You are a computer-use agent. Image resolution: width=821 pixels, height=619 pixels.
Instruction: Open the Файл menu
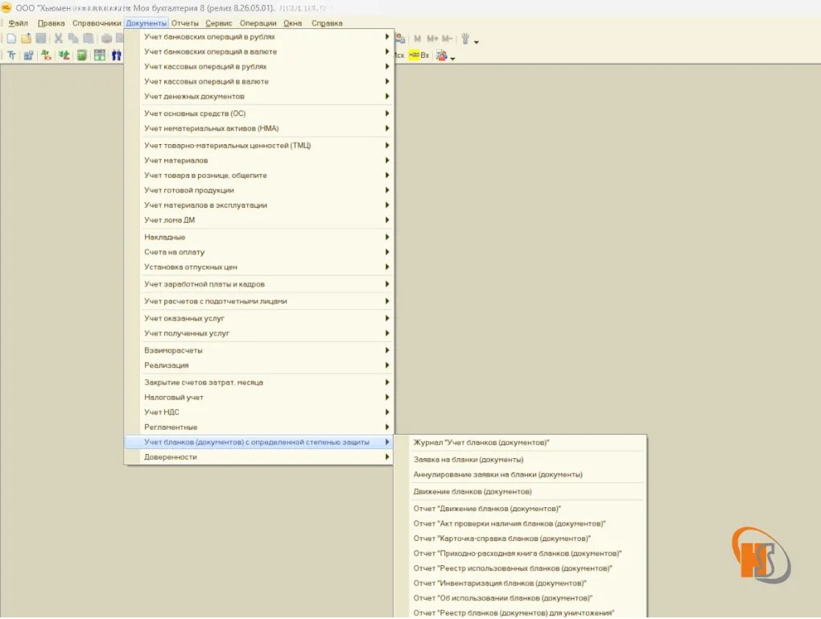click(x=19, y=23)
